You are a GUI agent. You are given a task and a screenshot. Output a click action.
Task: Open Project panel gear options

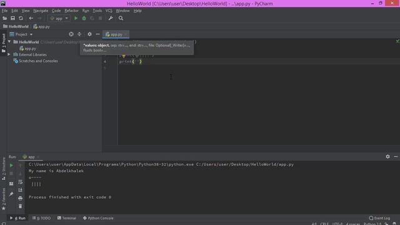[x=89, y=34]
